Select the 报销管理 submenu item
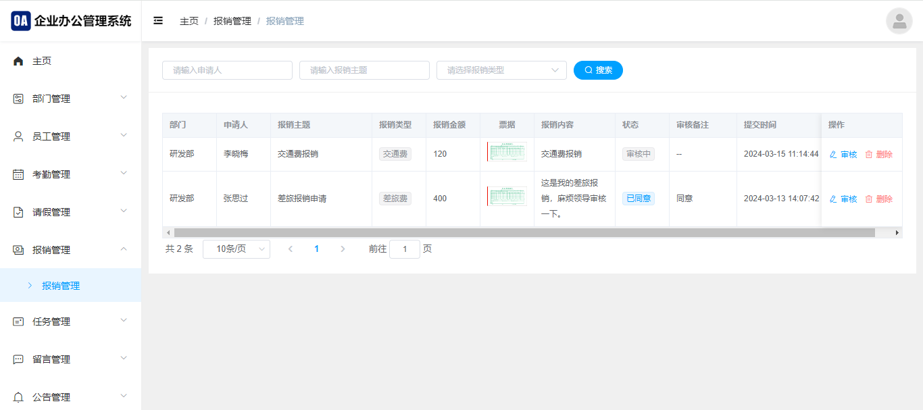The image size is (923, 410). click(x=61, y=286)
